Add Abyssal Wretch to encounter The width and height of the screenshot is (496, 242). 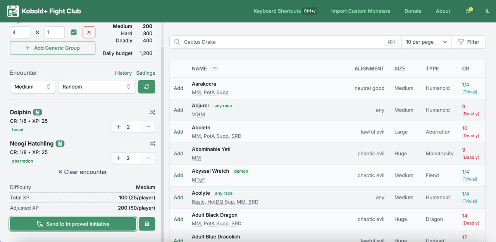179,175
